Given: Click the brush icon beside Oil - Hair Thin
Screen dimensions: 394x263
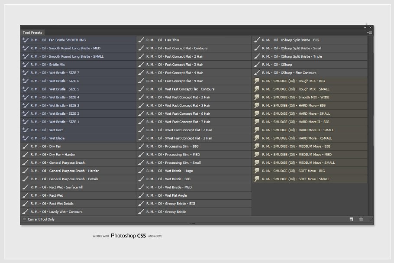Looking at the screenshot, I should click(141, 40).
